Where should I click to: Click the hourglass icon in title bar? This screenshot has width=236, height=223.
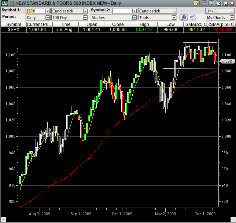[211, 3]
